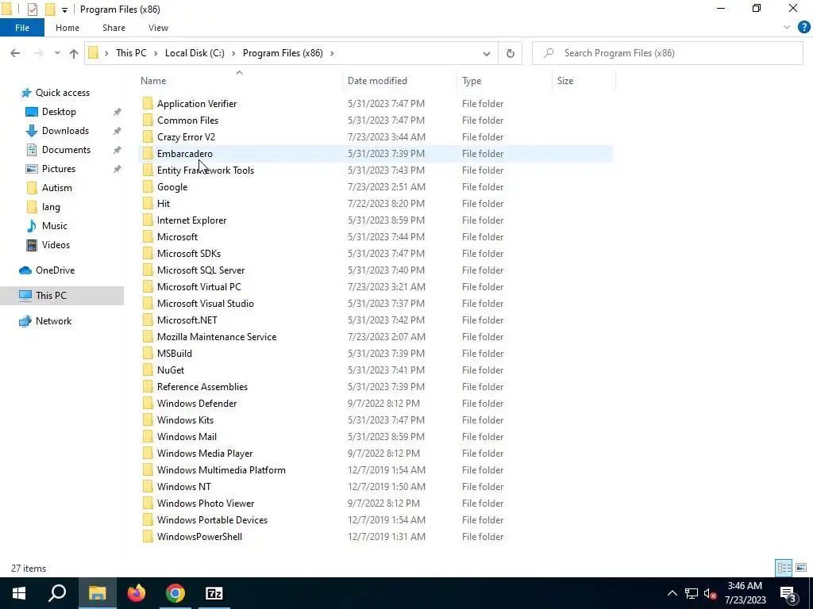The image size is (813, 609).
Task: Select the Common Files folder icon
Action: [148, 121]
